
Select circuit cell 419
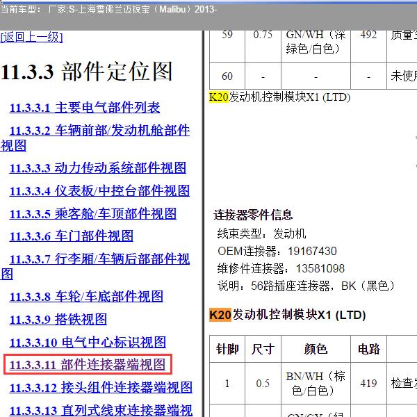[368, 384]
